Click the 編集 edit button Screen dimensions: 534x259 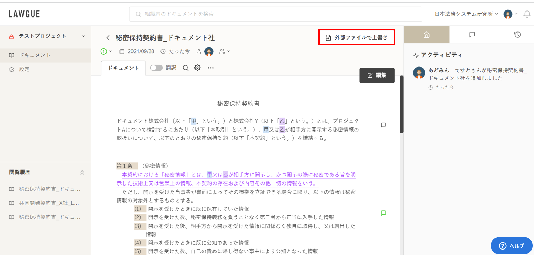377,75
